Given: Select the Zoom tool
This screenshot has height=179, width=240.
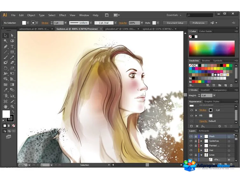Looking at the screenshot, I should pos(12,107).
